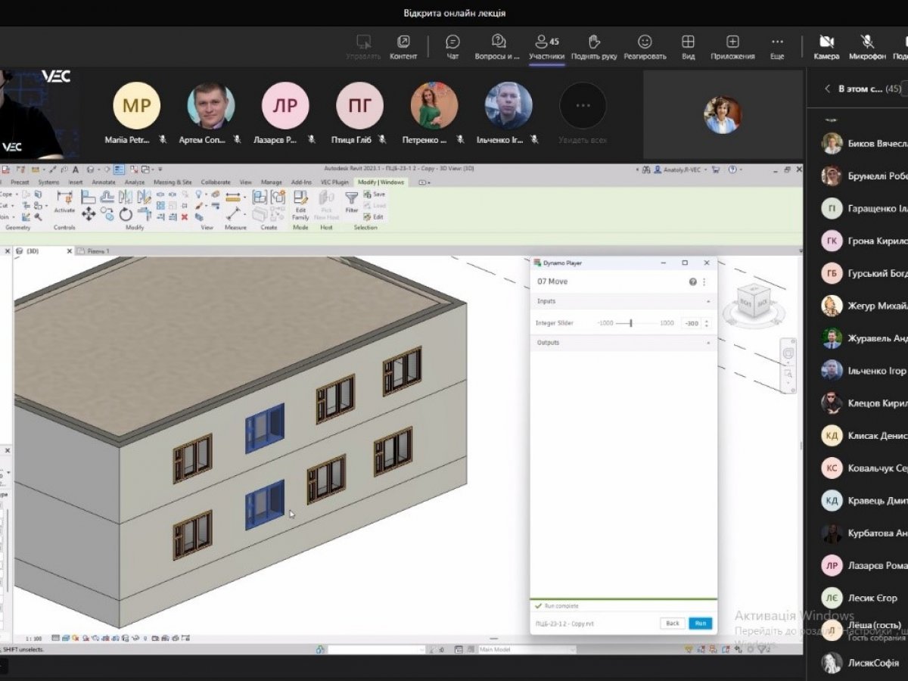Select the Align tool in Modify panel

89,197
